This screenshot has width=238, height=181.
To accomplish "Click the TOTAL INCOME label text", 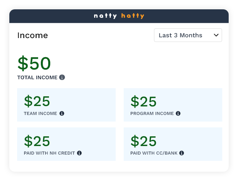I will click(37, 77).
